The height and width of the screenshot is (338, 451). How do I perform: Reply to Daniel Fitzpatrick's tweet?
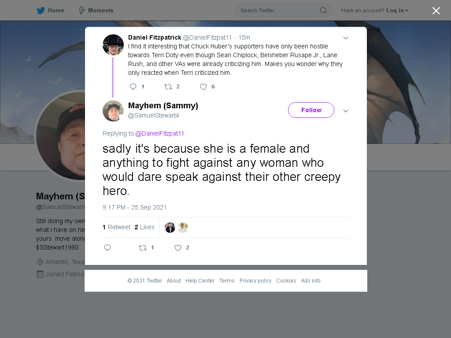(x=133, y=87)
